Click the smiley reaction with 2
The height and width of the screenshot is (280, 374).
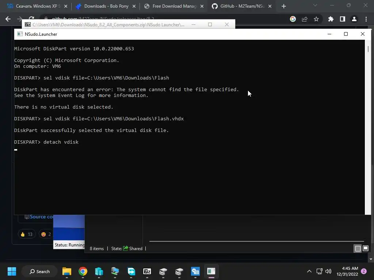click(x=46, y=234)
